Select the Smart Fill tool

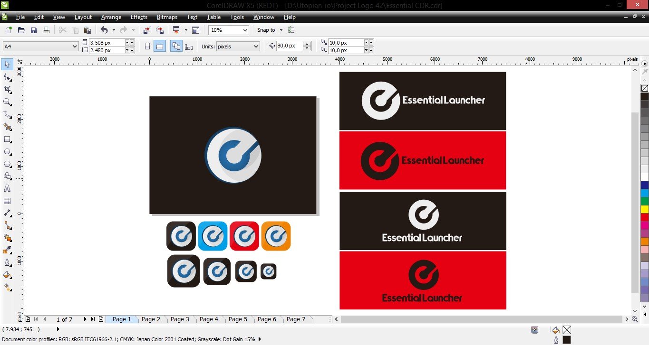pos(7,127)
